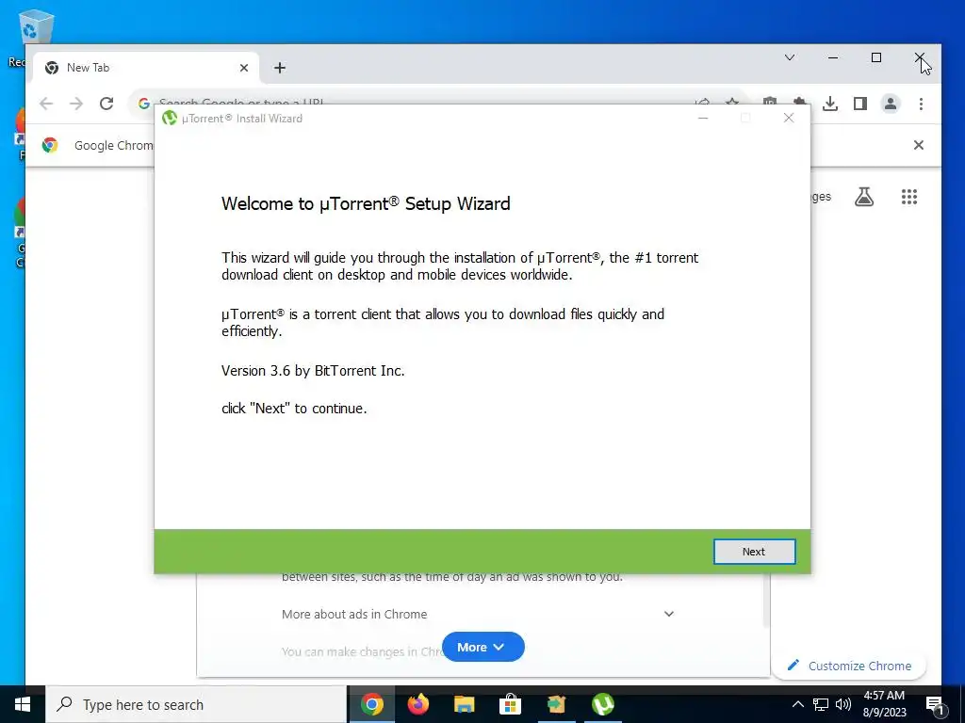Click the Google icon in the address bar
This screenshot has height=723, width=965.
[x=143, y=104]
